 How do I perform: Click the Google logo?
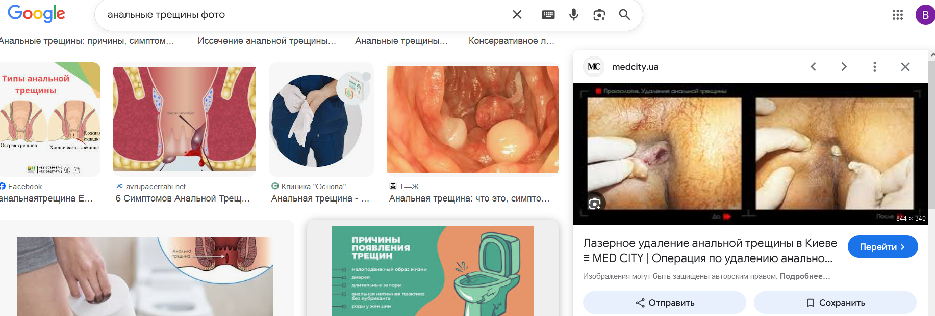tap(36, 14)
